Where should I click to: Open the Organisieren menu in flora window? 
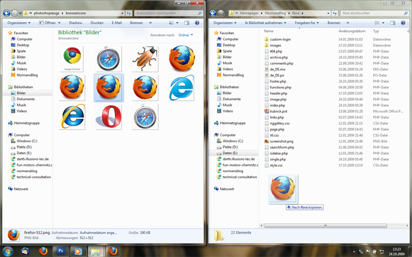[x=225, y=23]
